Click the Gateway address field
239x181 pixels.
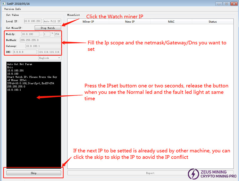(43, 46)
